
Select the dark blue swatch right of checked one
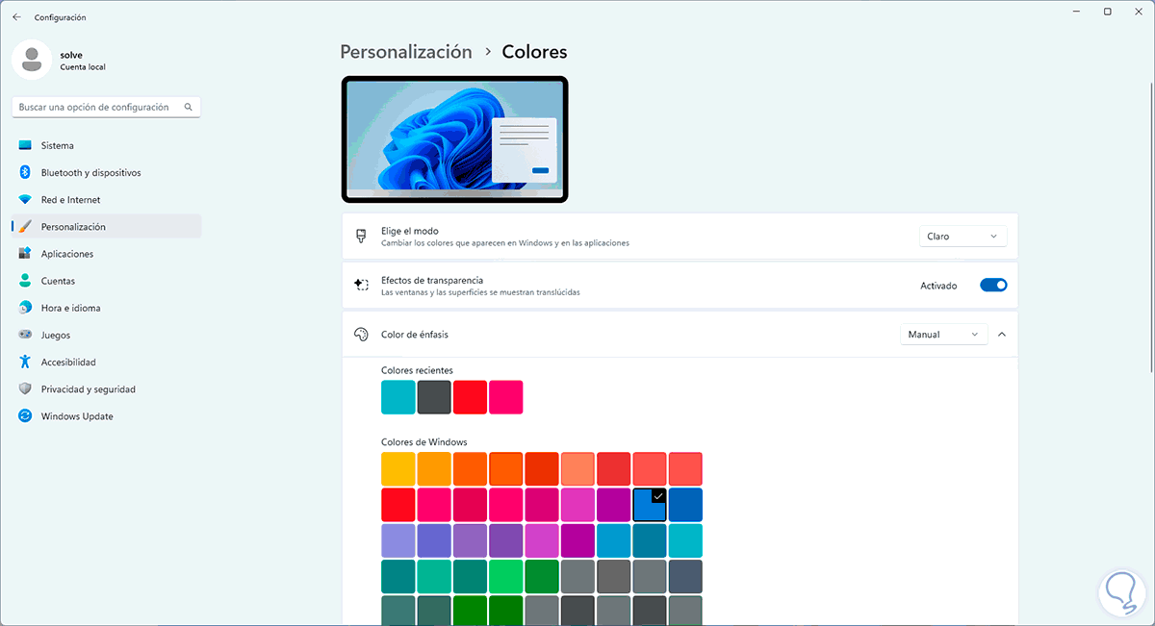685,505
